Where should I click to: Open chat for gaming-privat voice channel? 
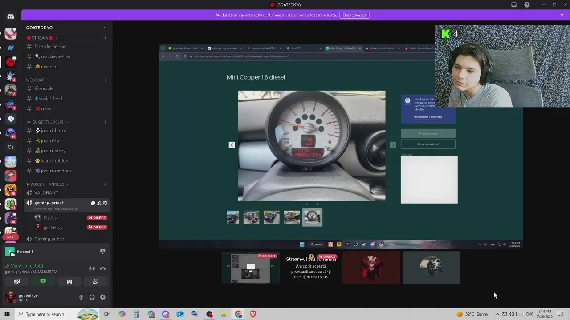point(93,203)
